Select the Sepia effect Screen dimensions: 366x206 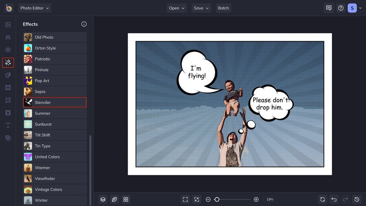click(x=55, y=92)
